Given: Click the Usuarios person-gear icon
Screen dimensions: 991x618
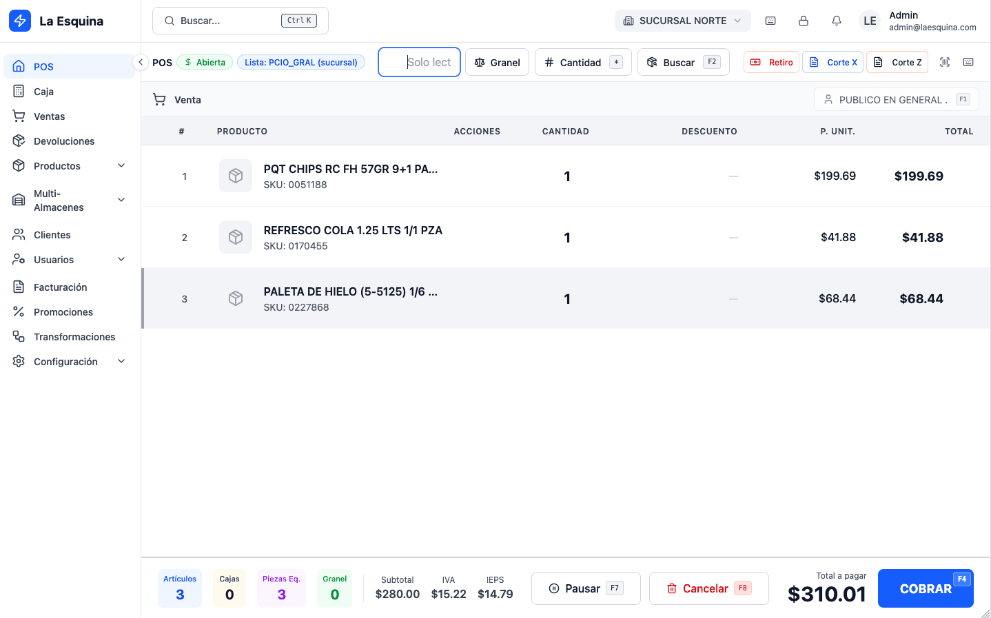Looking at the screenshot, I should (19, 259).
